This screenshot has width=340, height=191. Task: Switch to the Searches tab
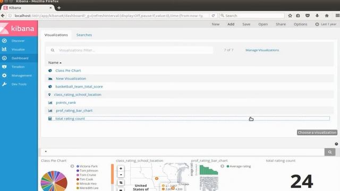click(84, 35)
